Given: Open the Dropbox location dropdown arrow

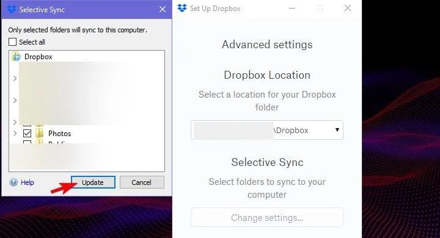Looking at the screenshot, I should coord(337,130).
